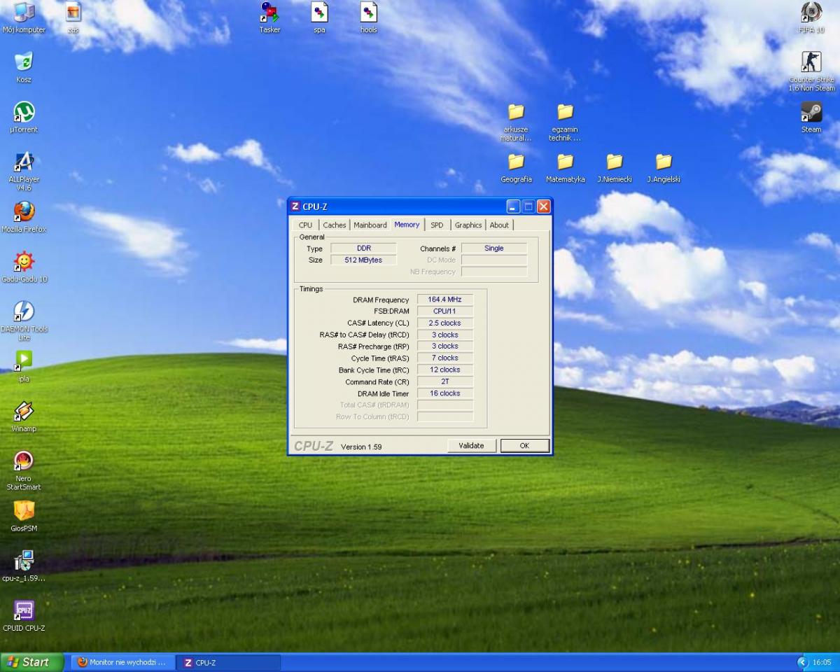Image resolution: width=840 pixels, height=672 pixels.
Task: Click the memory Size 512 MBytes field
Action: point(363,260)
